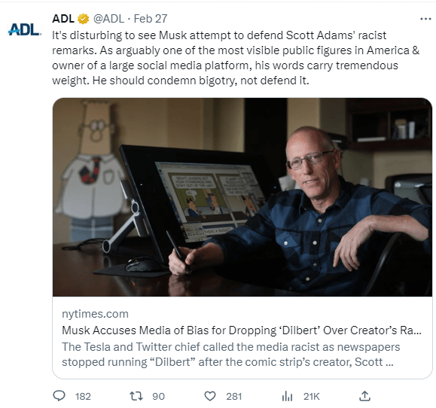Click the @ADL handle
436x408 pixels.
pyautogui.click(x=108, y=19)
